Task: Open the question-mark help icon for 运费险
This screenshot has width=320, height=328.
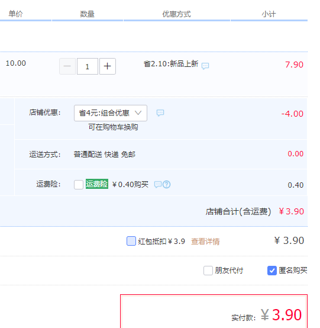Action: pos(167,185)
